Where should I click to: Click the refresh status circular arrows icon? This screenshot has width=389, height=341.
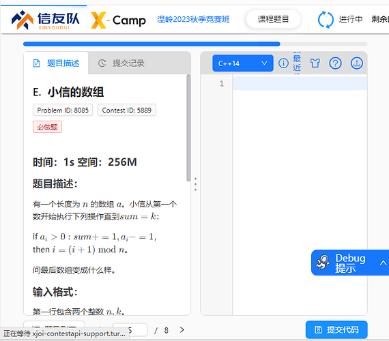tap(326, 20)
